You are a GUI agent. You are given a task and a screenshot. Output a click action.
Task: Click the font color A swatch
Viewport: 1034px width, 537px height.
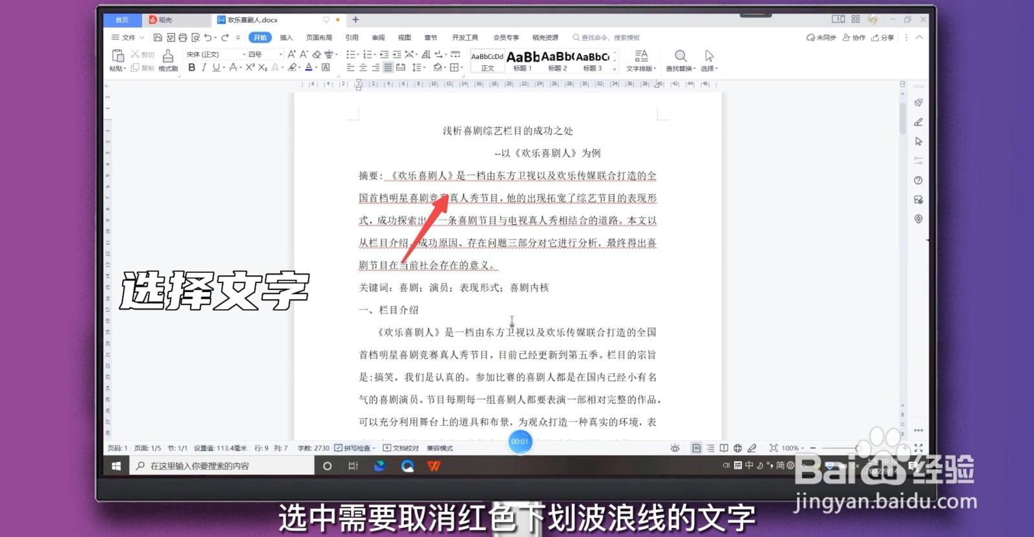coord(309,67)
